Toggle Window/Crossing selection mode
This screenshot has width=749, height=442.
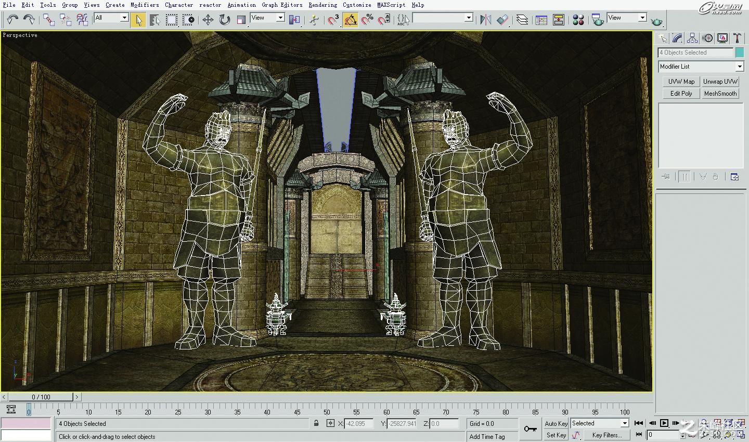pos(188,20)
